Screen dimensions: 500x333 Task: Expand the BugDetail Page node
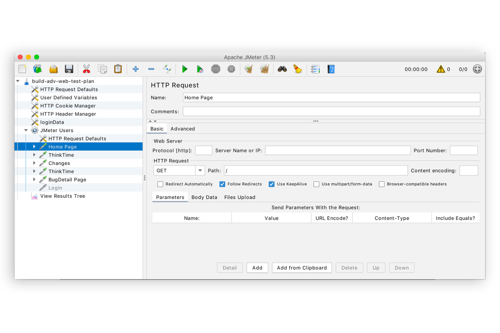34,179
